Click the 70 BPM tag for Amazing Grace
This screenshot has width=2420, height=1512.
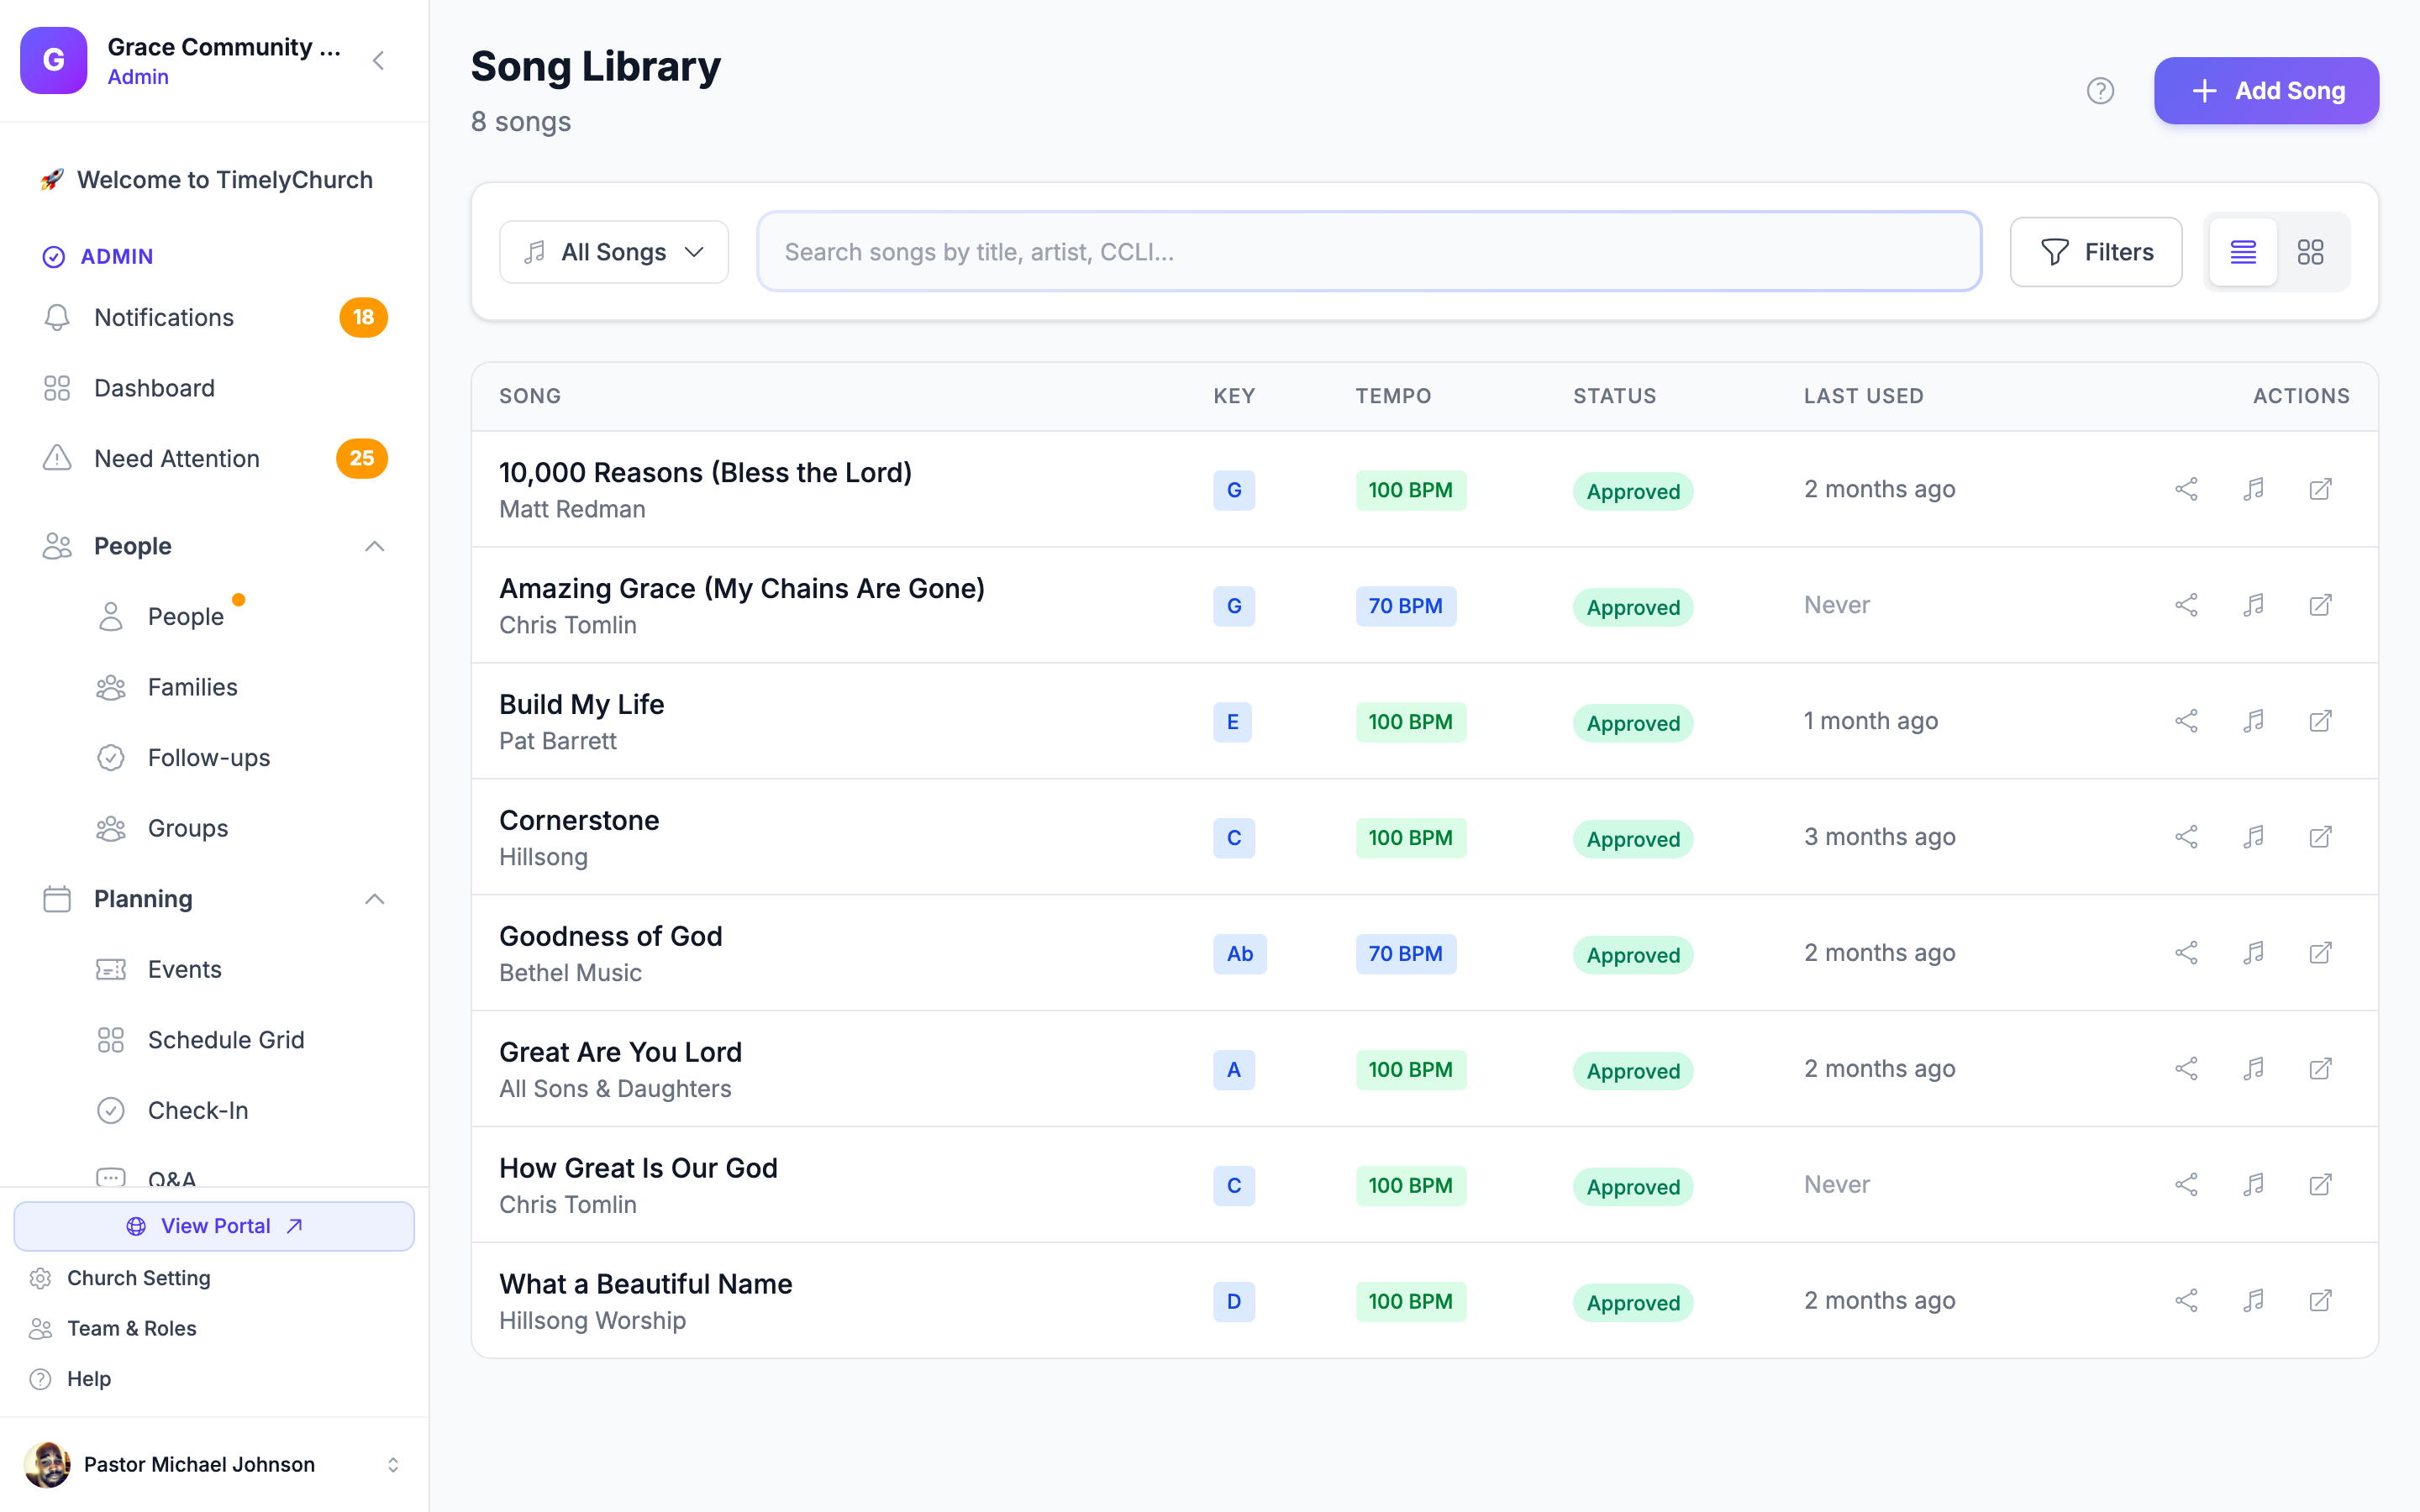click(1405, 606)
